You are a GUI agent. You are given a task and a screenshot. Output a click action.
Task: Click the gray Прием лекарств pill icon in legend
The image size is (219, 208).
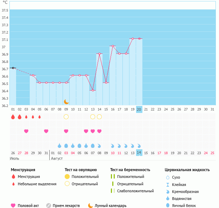click(49, 206)
